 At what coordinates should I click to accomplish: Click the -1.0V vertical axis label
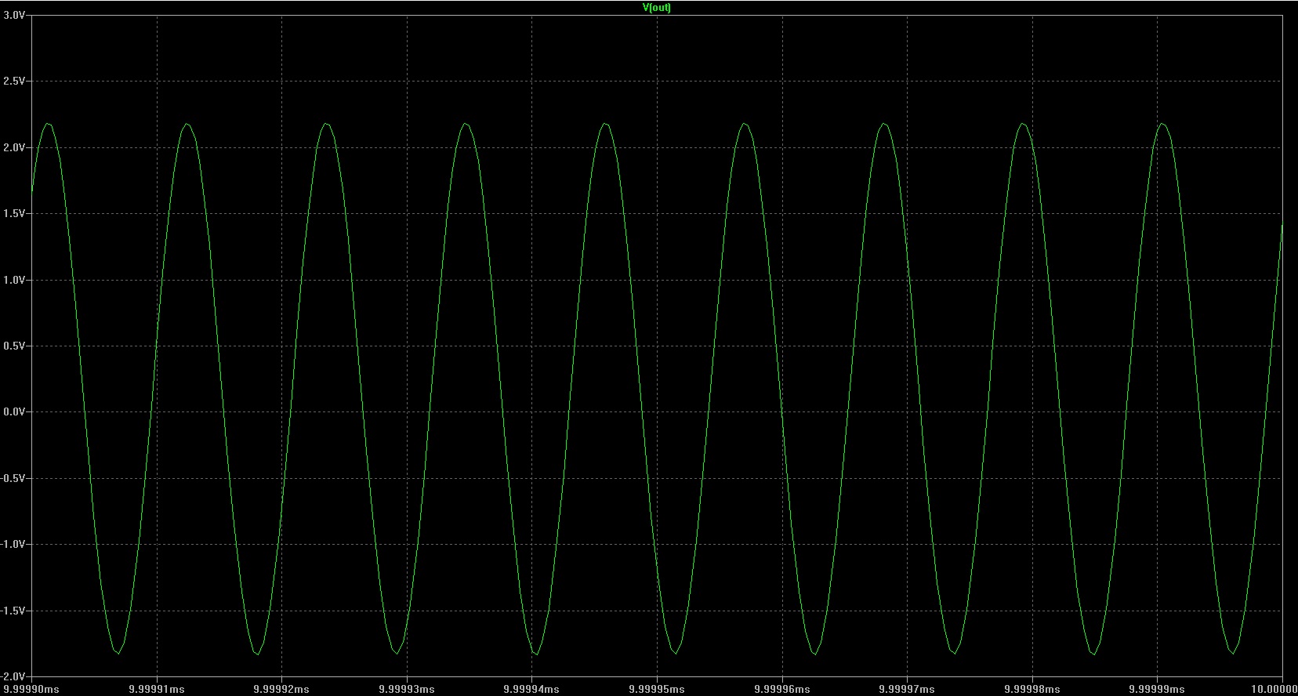pos(13,544)
